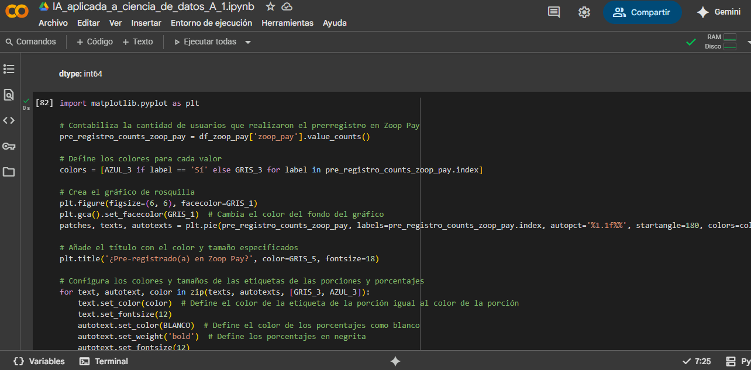Click the 'dtype: int64' output text
This screenshot has width=751, height=370.
(81, 74)
